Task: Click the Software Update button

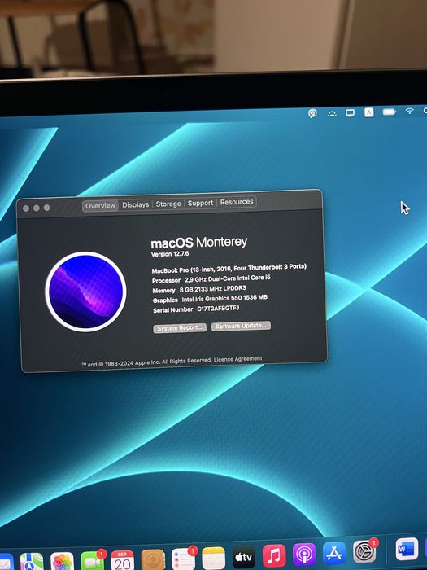Action: coord(241,326)
